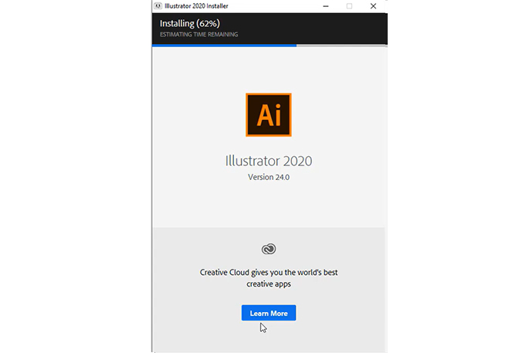Click the 'Illustrator 2020 Installer' window title
Screen dimensions: 529x353
(x=196, y=6)
